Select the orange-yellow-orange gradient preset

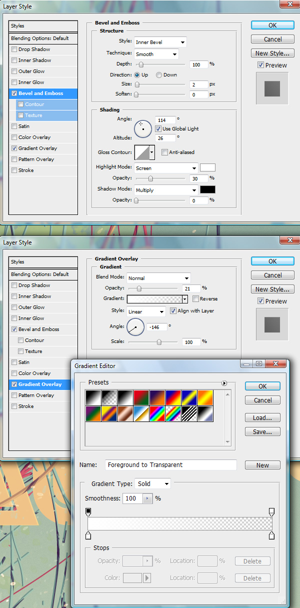click(205, 398)
